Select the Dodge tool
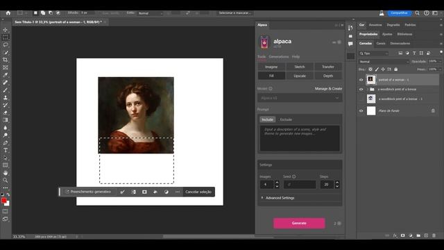Image resolution: width=444 pixels, height=250 pixels. pos(6,135)
